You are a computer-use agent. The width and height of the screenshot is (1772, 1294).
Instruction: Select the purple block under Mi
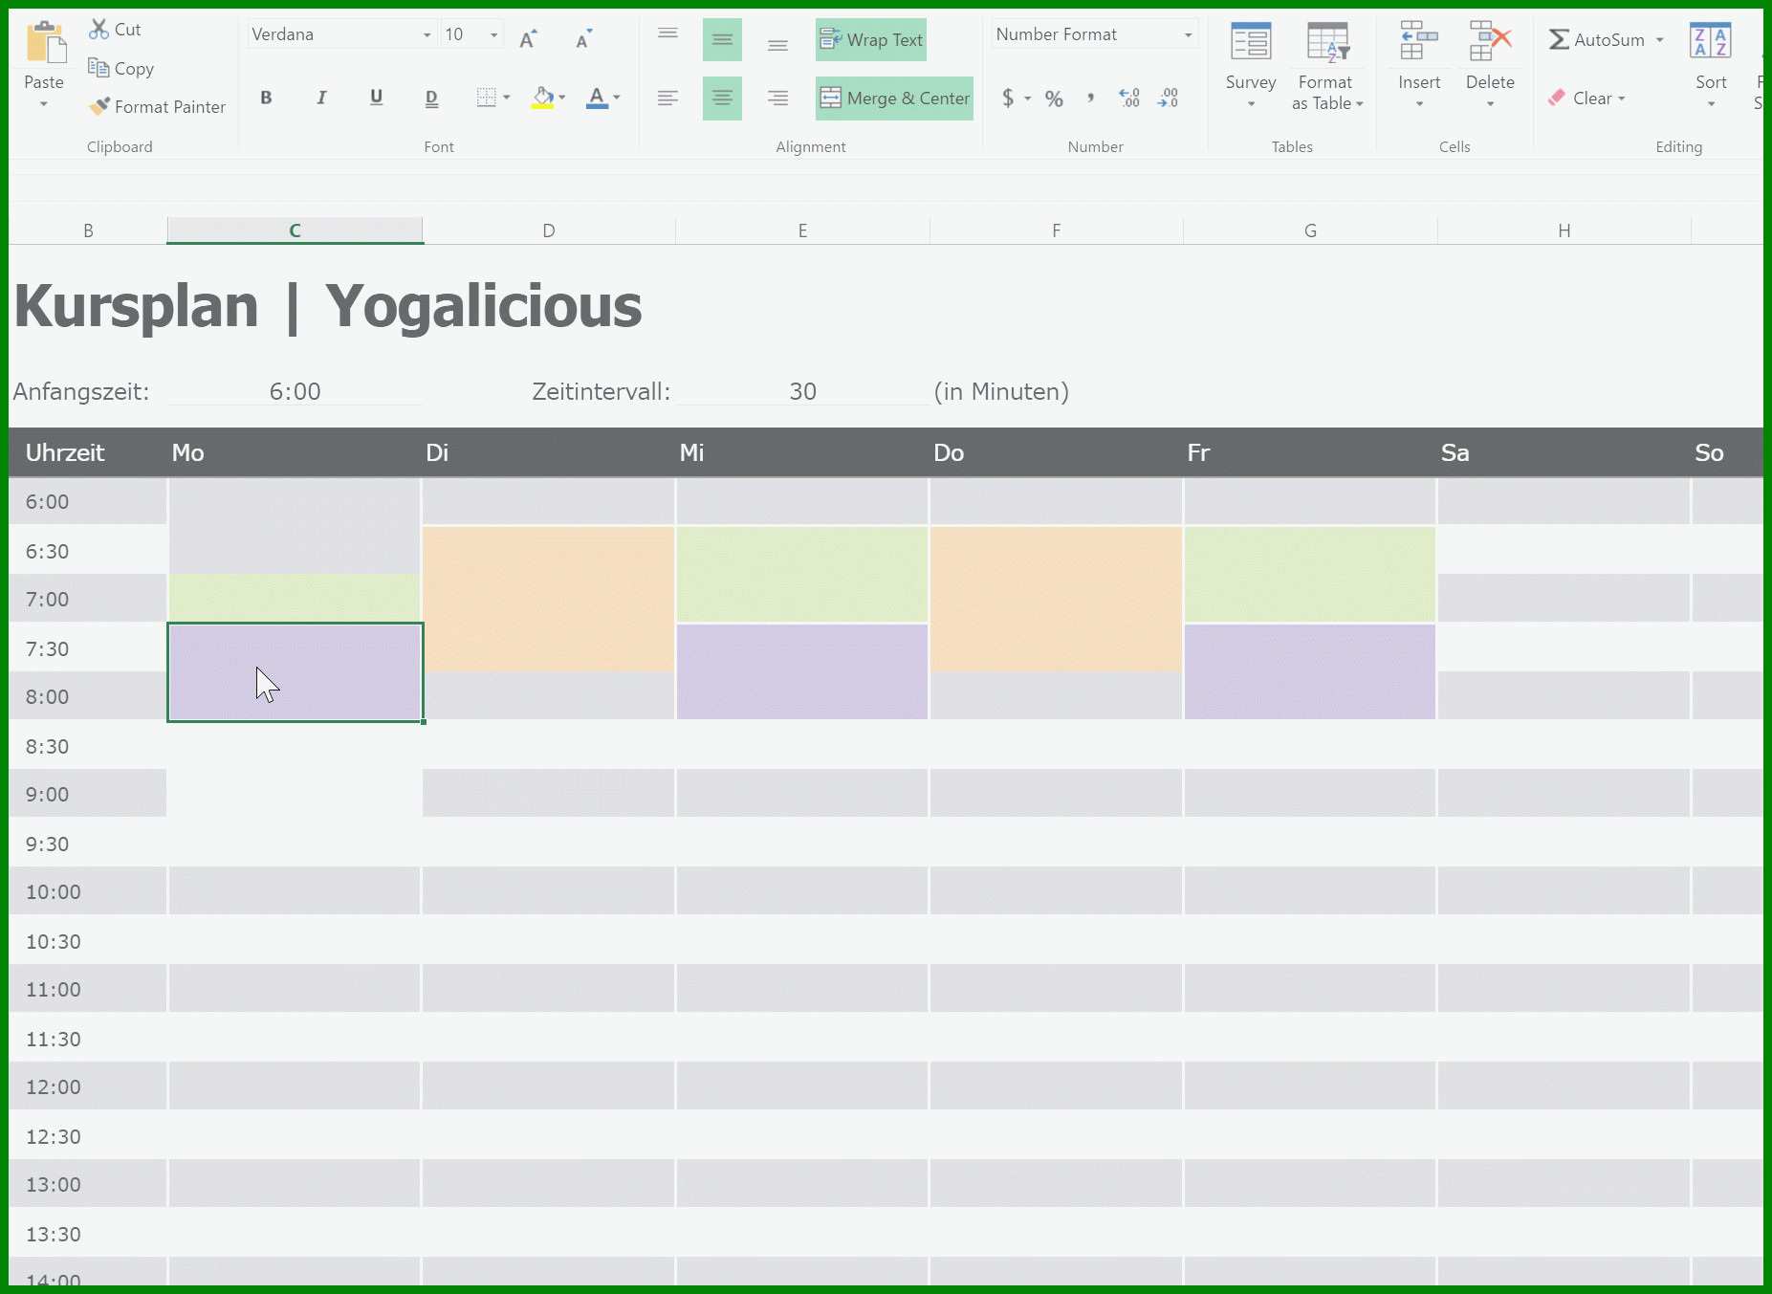[802, 671]
